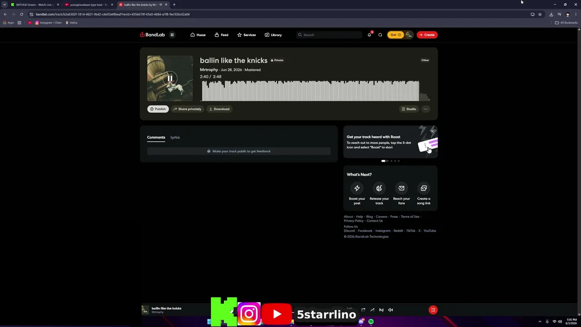The image size is (581, 327).
Task: Click the volume speaker icon in player
Action: (390, 310)
